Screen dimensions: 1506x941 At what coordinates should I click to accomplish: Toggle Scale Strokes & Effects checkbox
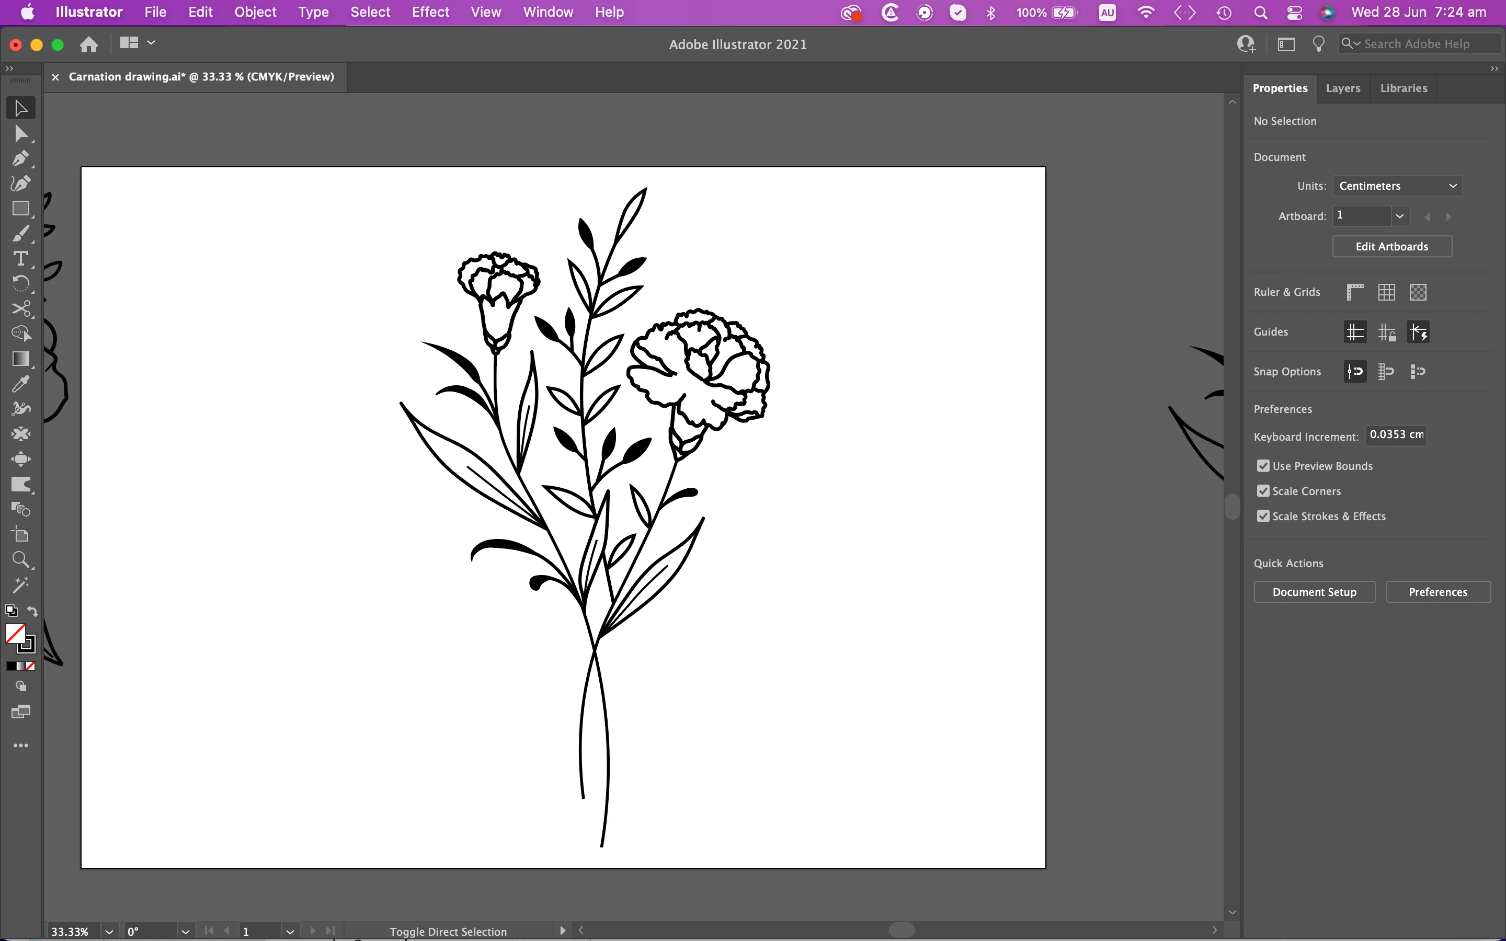[1263, 516]
